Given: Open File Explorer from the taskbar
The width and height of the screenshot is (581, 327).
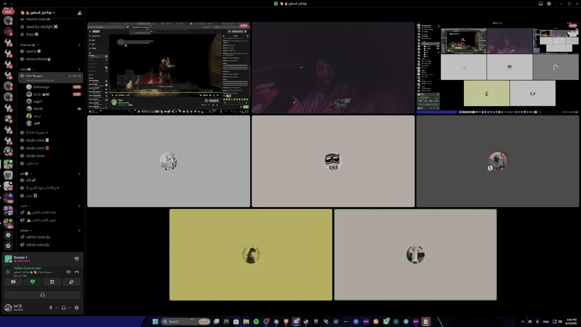Looking at the screenshot, I should click(246, 322).
